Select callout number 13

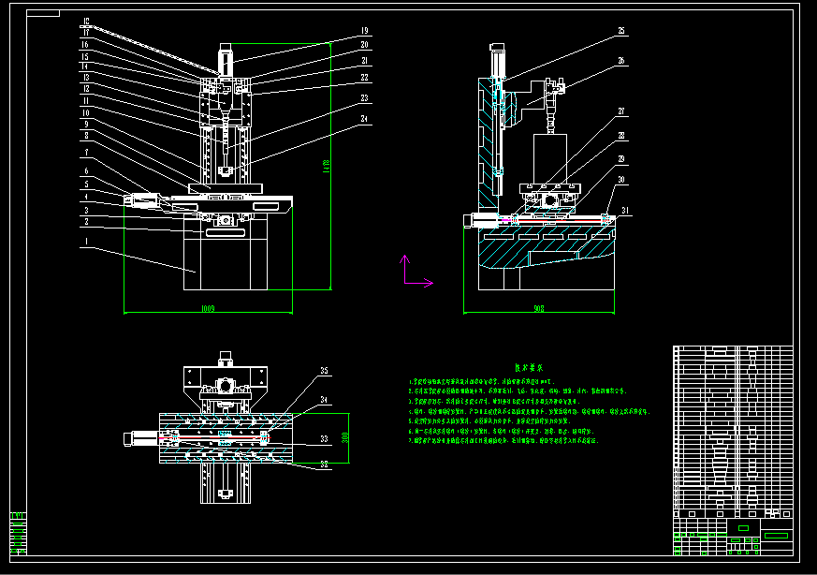[86, 77]
